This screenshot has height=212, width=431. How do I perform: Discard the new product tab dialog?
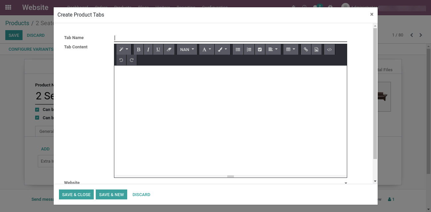[x=141, y=195]
